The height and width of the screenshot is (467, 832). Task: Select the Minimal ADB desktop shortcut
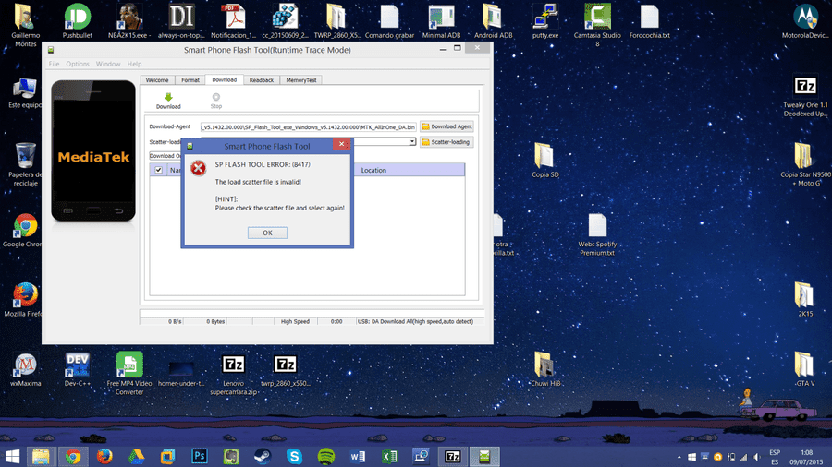tap(441, 22)
